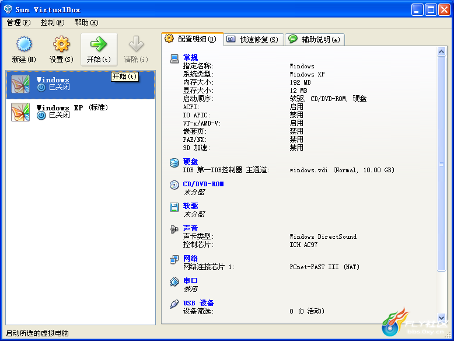This screenshot has height=341, width=454.
Task: Click the speech bubble icon on 辅助说明 tab
Action: [x=293, y=39]
